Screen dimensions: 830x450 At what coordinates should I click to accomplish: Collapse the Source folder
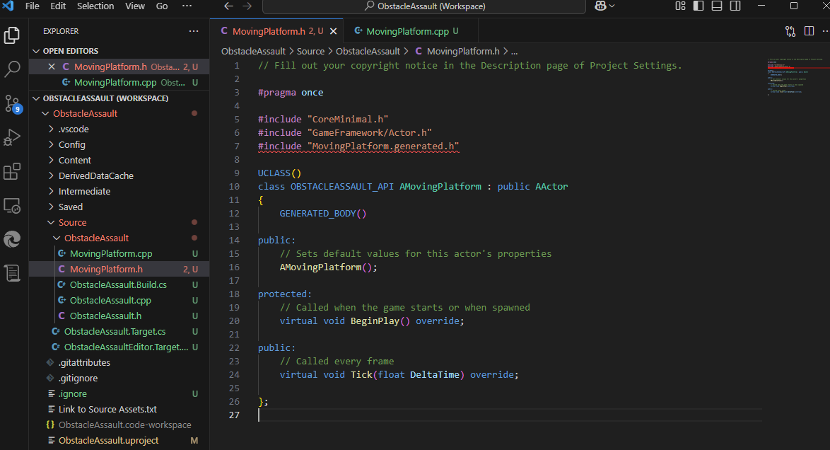pyautogui.click(x=51, y=223)
